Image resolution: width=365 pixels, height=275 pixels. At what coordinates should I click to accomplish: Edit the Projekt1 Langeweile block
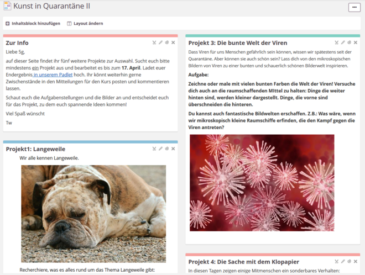pos(161,149)
